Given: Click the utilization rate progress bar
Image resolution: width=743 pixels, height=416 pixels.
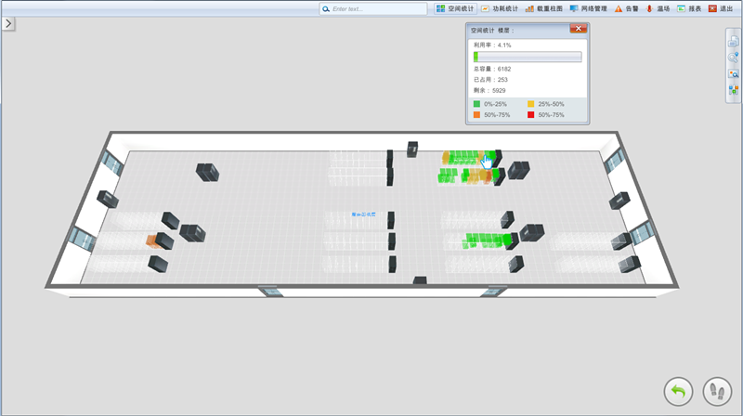Looking at the screenshot, I should [x=528, y=57].
